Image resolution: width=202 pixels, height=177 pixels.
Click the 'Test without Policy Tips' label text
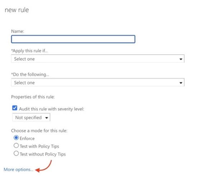click(x=43, y=154)
